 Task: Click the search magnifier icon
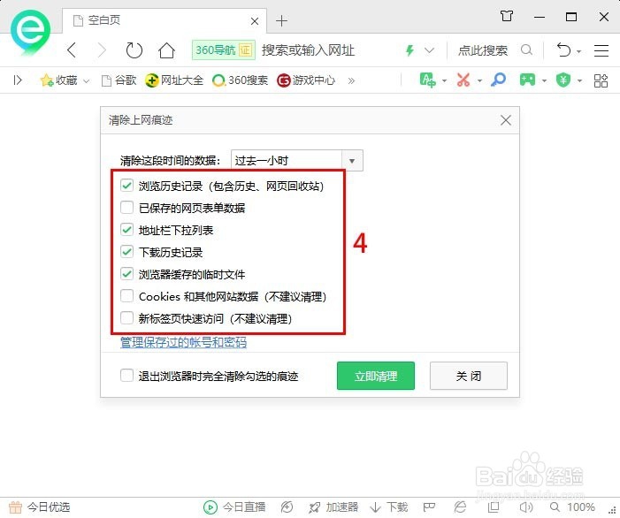pyautogui.click(x=526, y=50)
